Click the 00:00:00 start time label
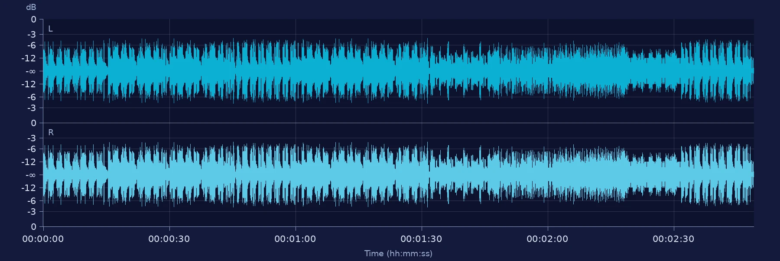The width and height of the screenshot is (780, 261). click(43, 239)
